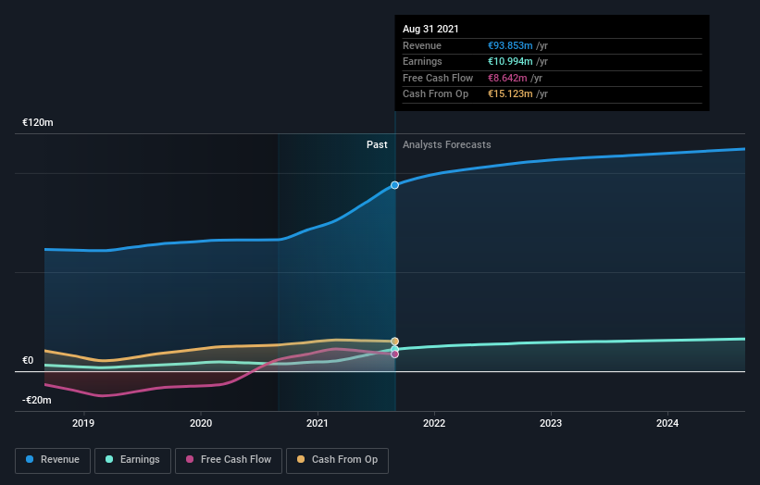Click the €10.994m earnings value
This screenshot has width=760, height=485.
(510, 61)
